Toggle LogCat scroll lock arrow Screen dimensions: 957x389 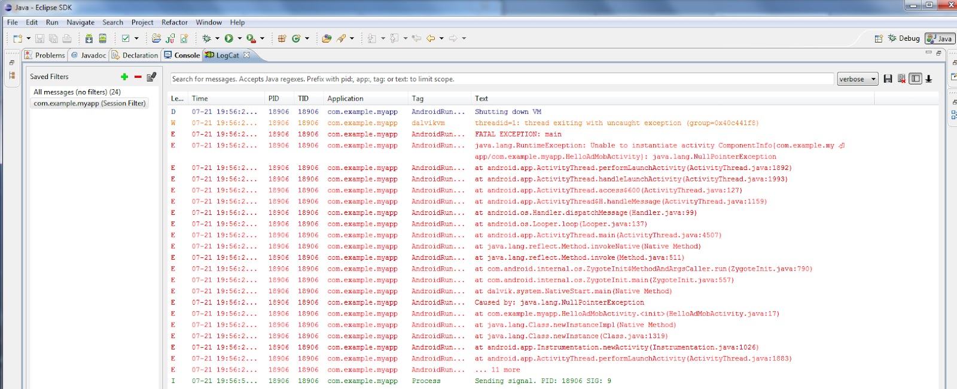(929, 79)
